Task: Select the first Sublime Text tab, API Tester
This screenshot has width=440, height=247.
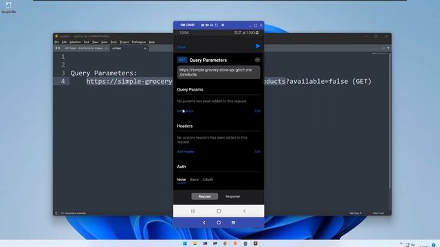Action: [x=83, y=48]
